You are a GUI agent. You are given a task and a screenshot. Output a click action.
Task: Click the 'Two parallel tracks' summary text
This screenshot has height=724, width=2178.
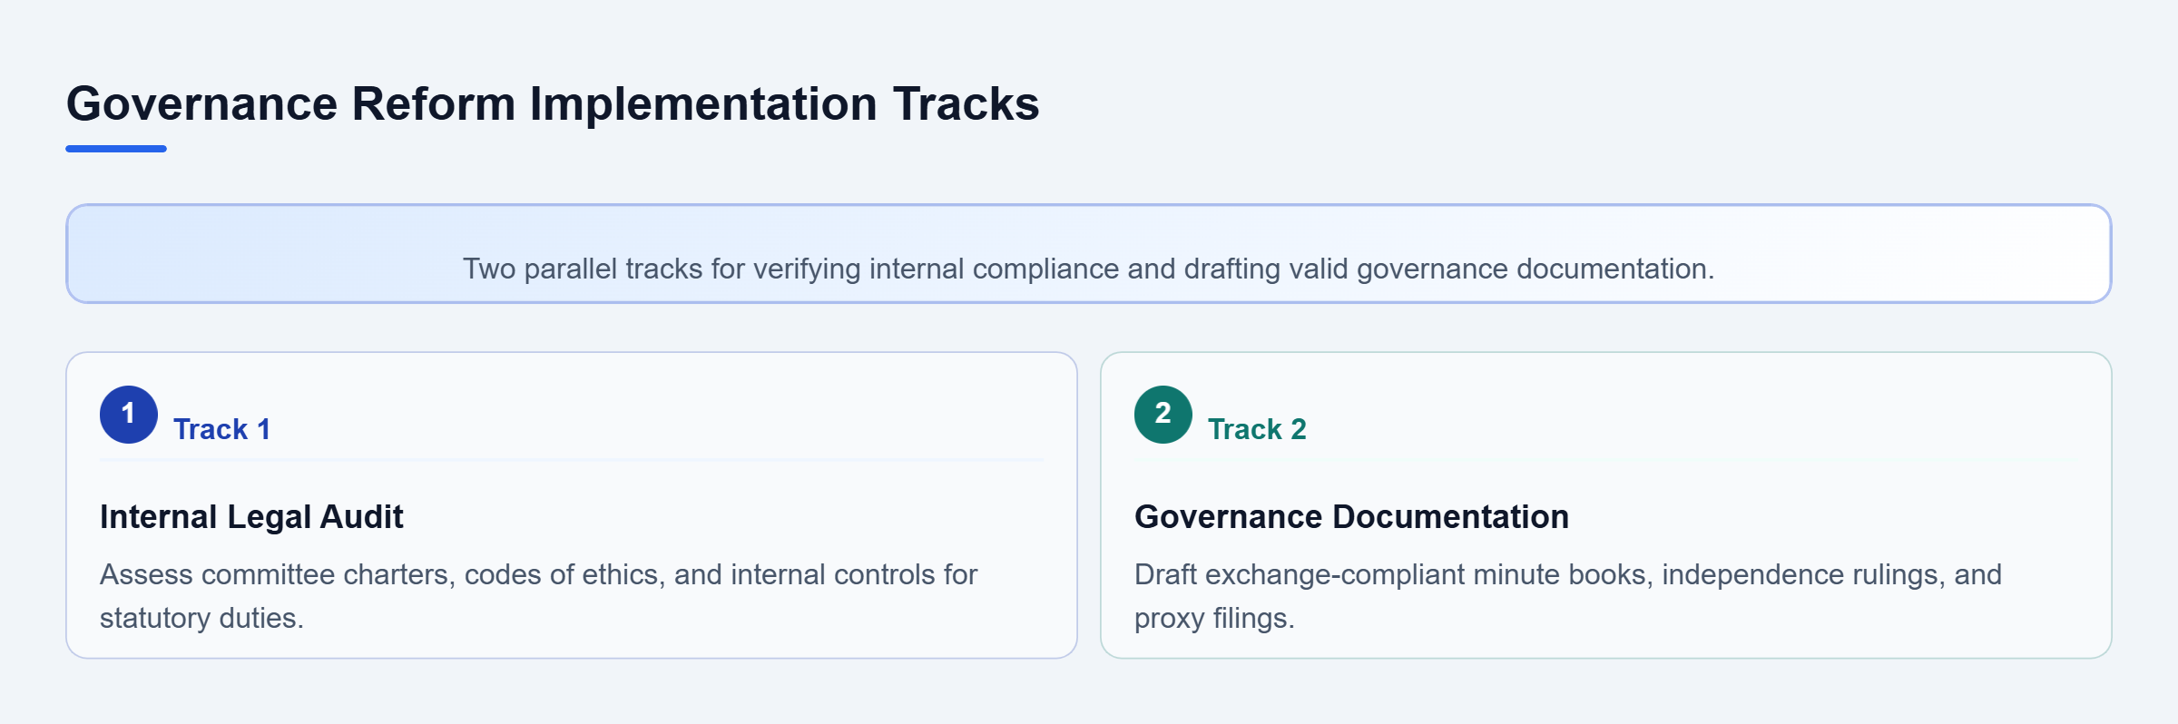tap(1089, 269)
